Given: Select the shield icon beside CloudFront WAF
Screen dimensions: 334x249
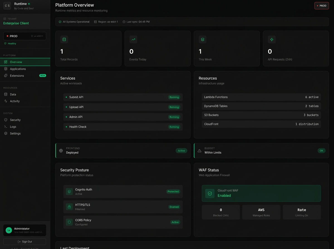Looking at the screenshot, I should 210,194.
